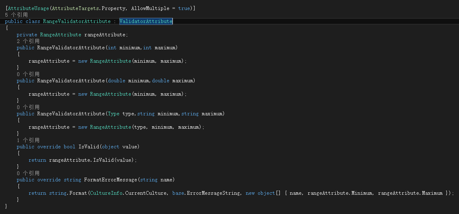Click the double minimum constructor signature
This screenshot has height=214, width=459.
pyautogui.click(x=106, y=81)
